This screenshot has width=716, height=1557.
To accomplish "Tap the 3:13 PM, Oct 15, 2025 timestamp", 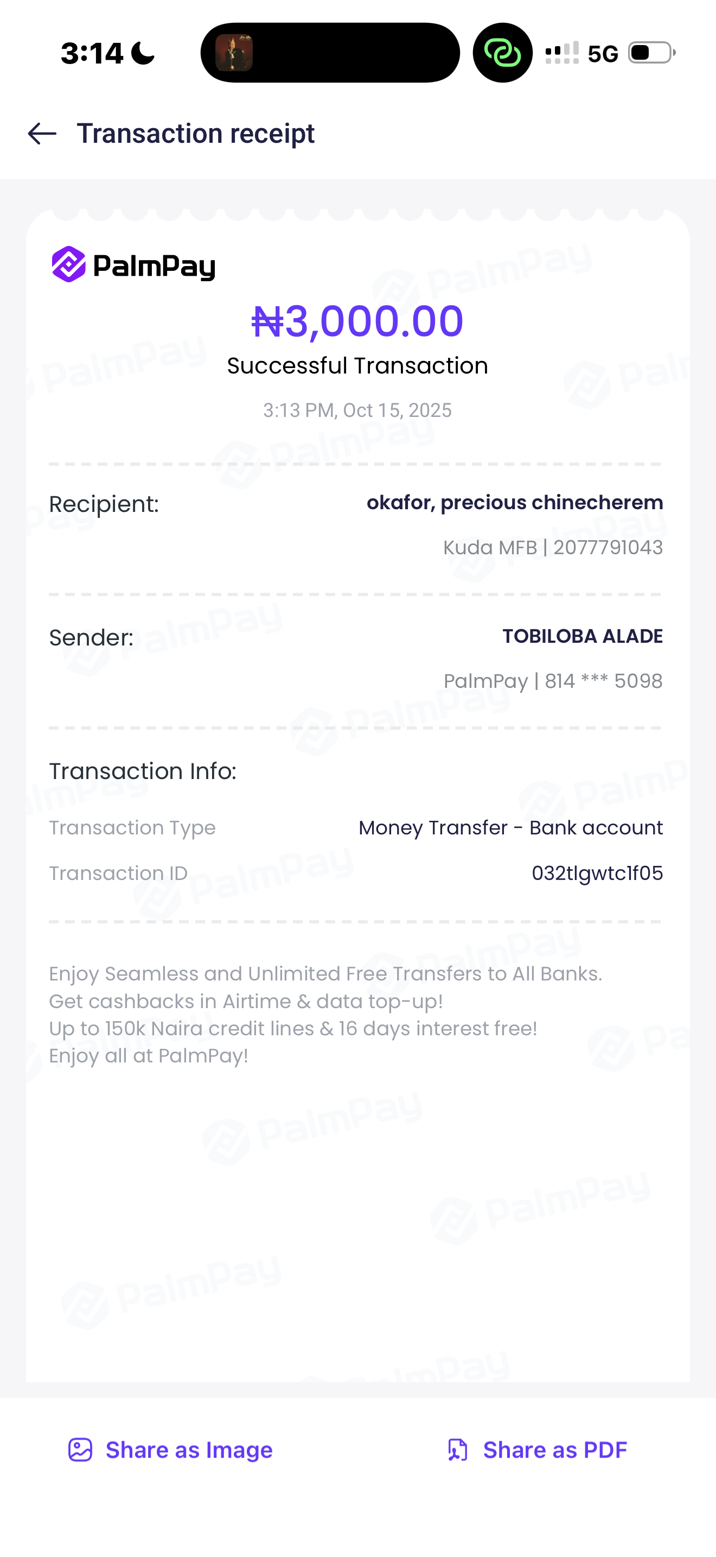I will [357, 410].
